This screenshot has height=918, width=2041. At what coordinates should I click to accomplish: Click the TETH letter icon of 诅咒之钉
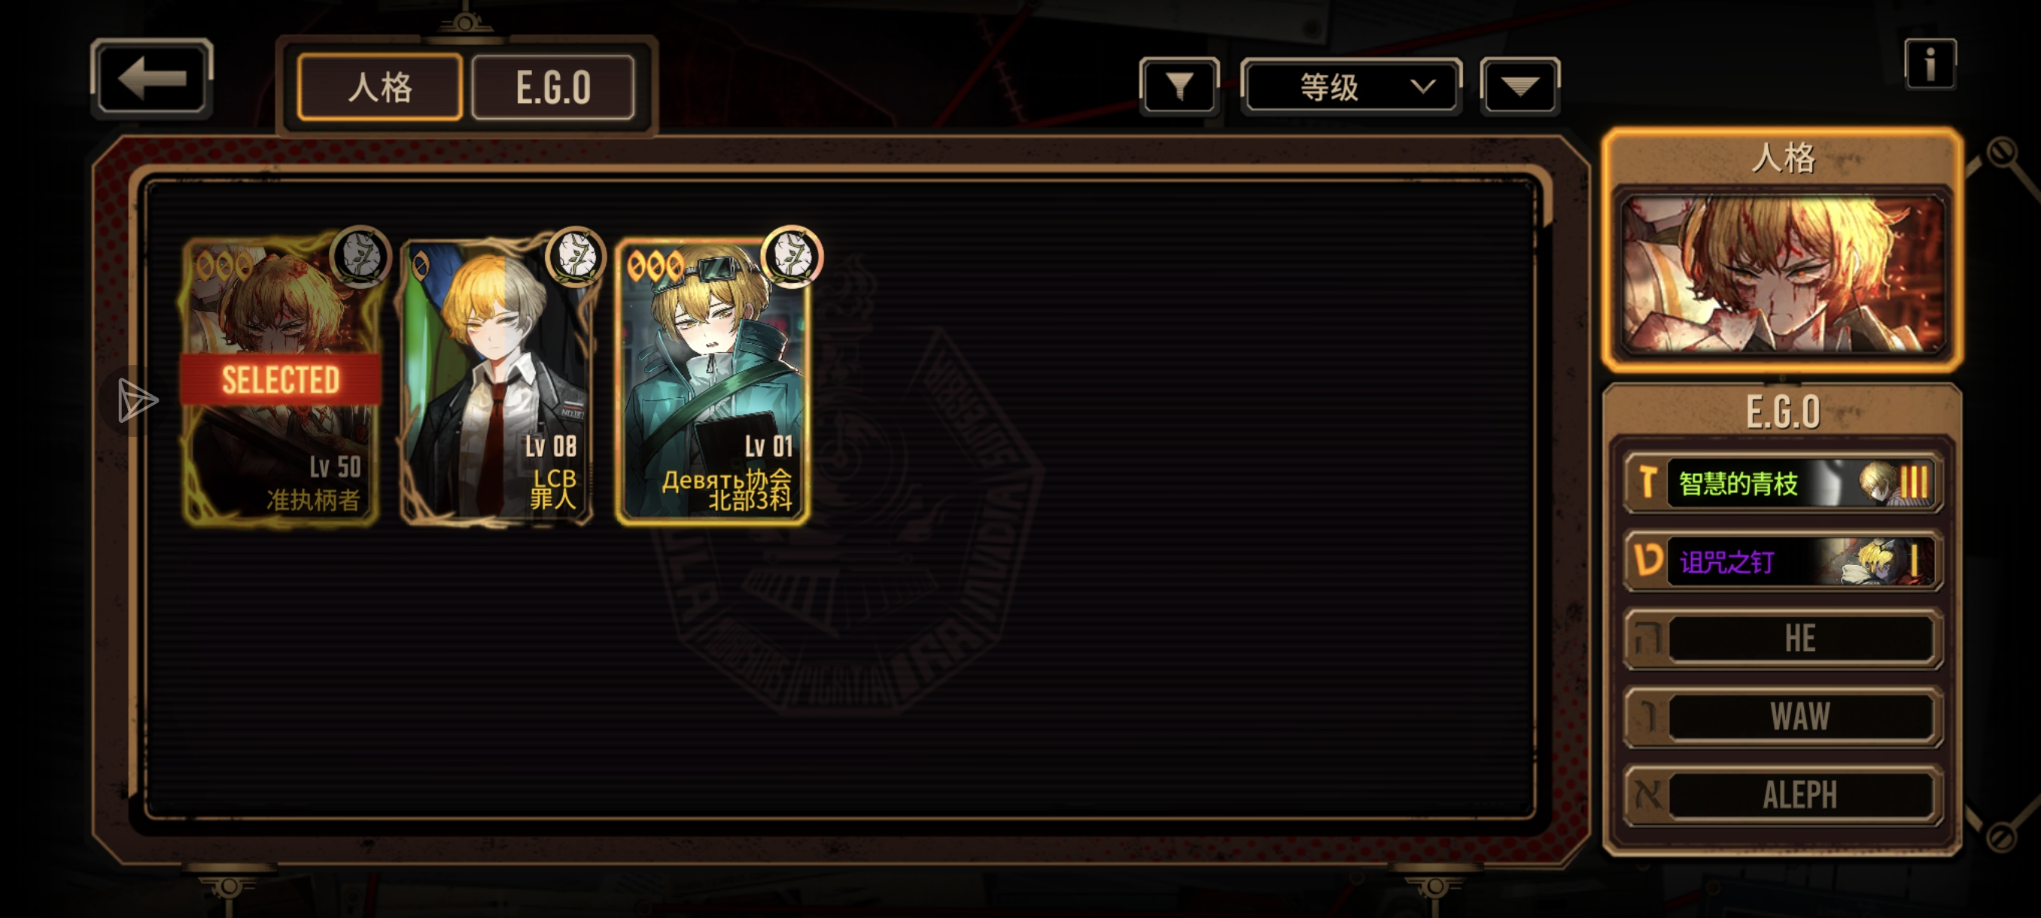pos(1647,561)
